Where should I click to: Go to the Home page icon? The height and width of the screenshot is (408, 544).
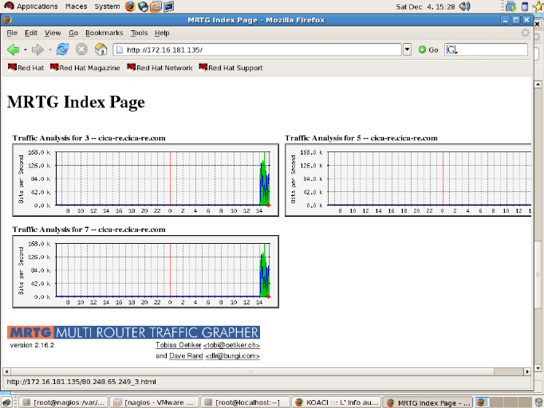coord(101,49)
